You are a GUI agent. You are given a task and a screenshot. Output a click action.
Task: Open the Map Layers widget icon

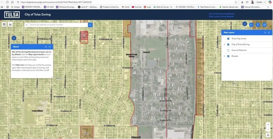[244, 24]
